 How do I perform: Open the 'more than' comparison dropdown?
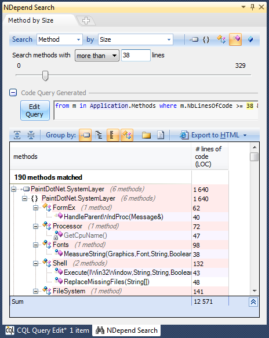coord(97,56)
